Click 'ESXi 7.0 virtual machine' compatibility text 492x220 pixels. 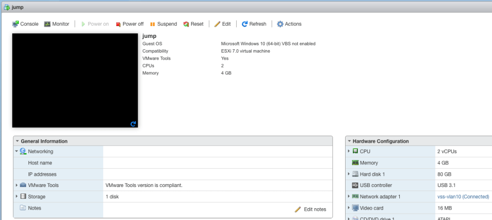click(x=246, y=51)
